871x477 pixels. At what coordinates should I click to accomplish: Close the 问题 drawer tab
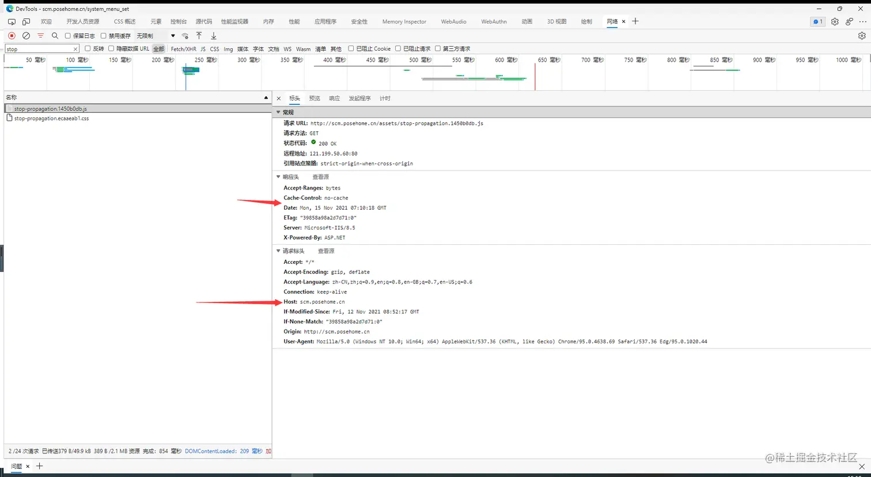[x=28, y=466]
